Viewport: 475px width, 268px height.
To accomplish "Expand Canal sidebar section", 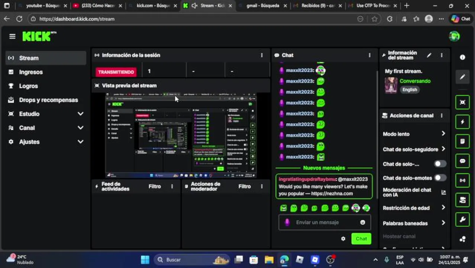I will [80, 128].
